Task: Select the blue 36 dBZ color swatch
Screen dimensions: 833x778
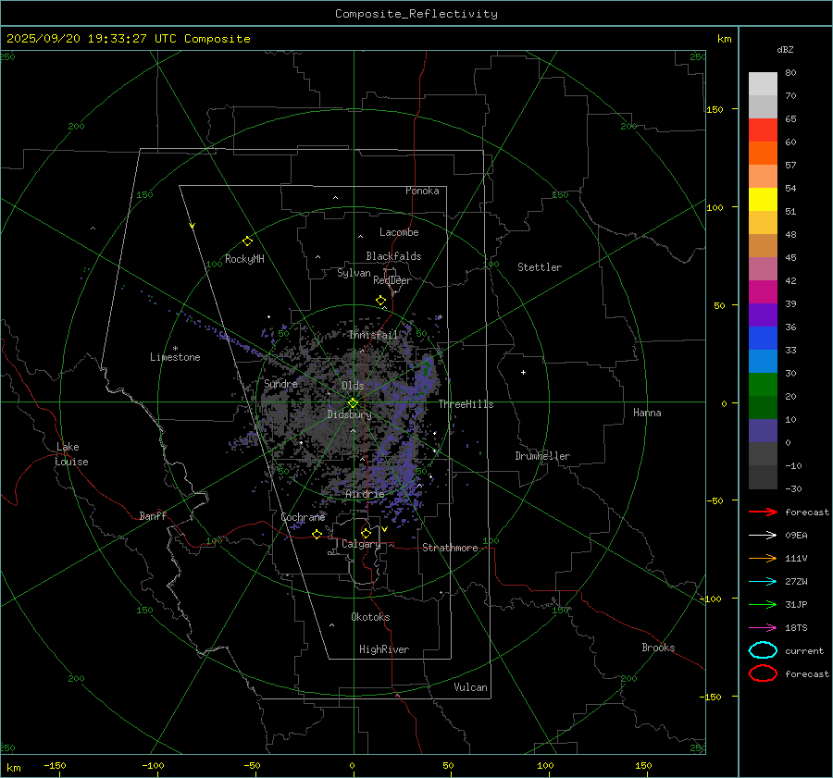Action: coord(763,339)
